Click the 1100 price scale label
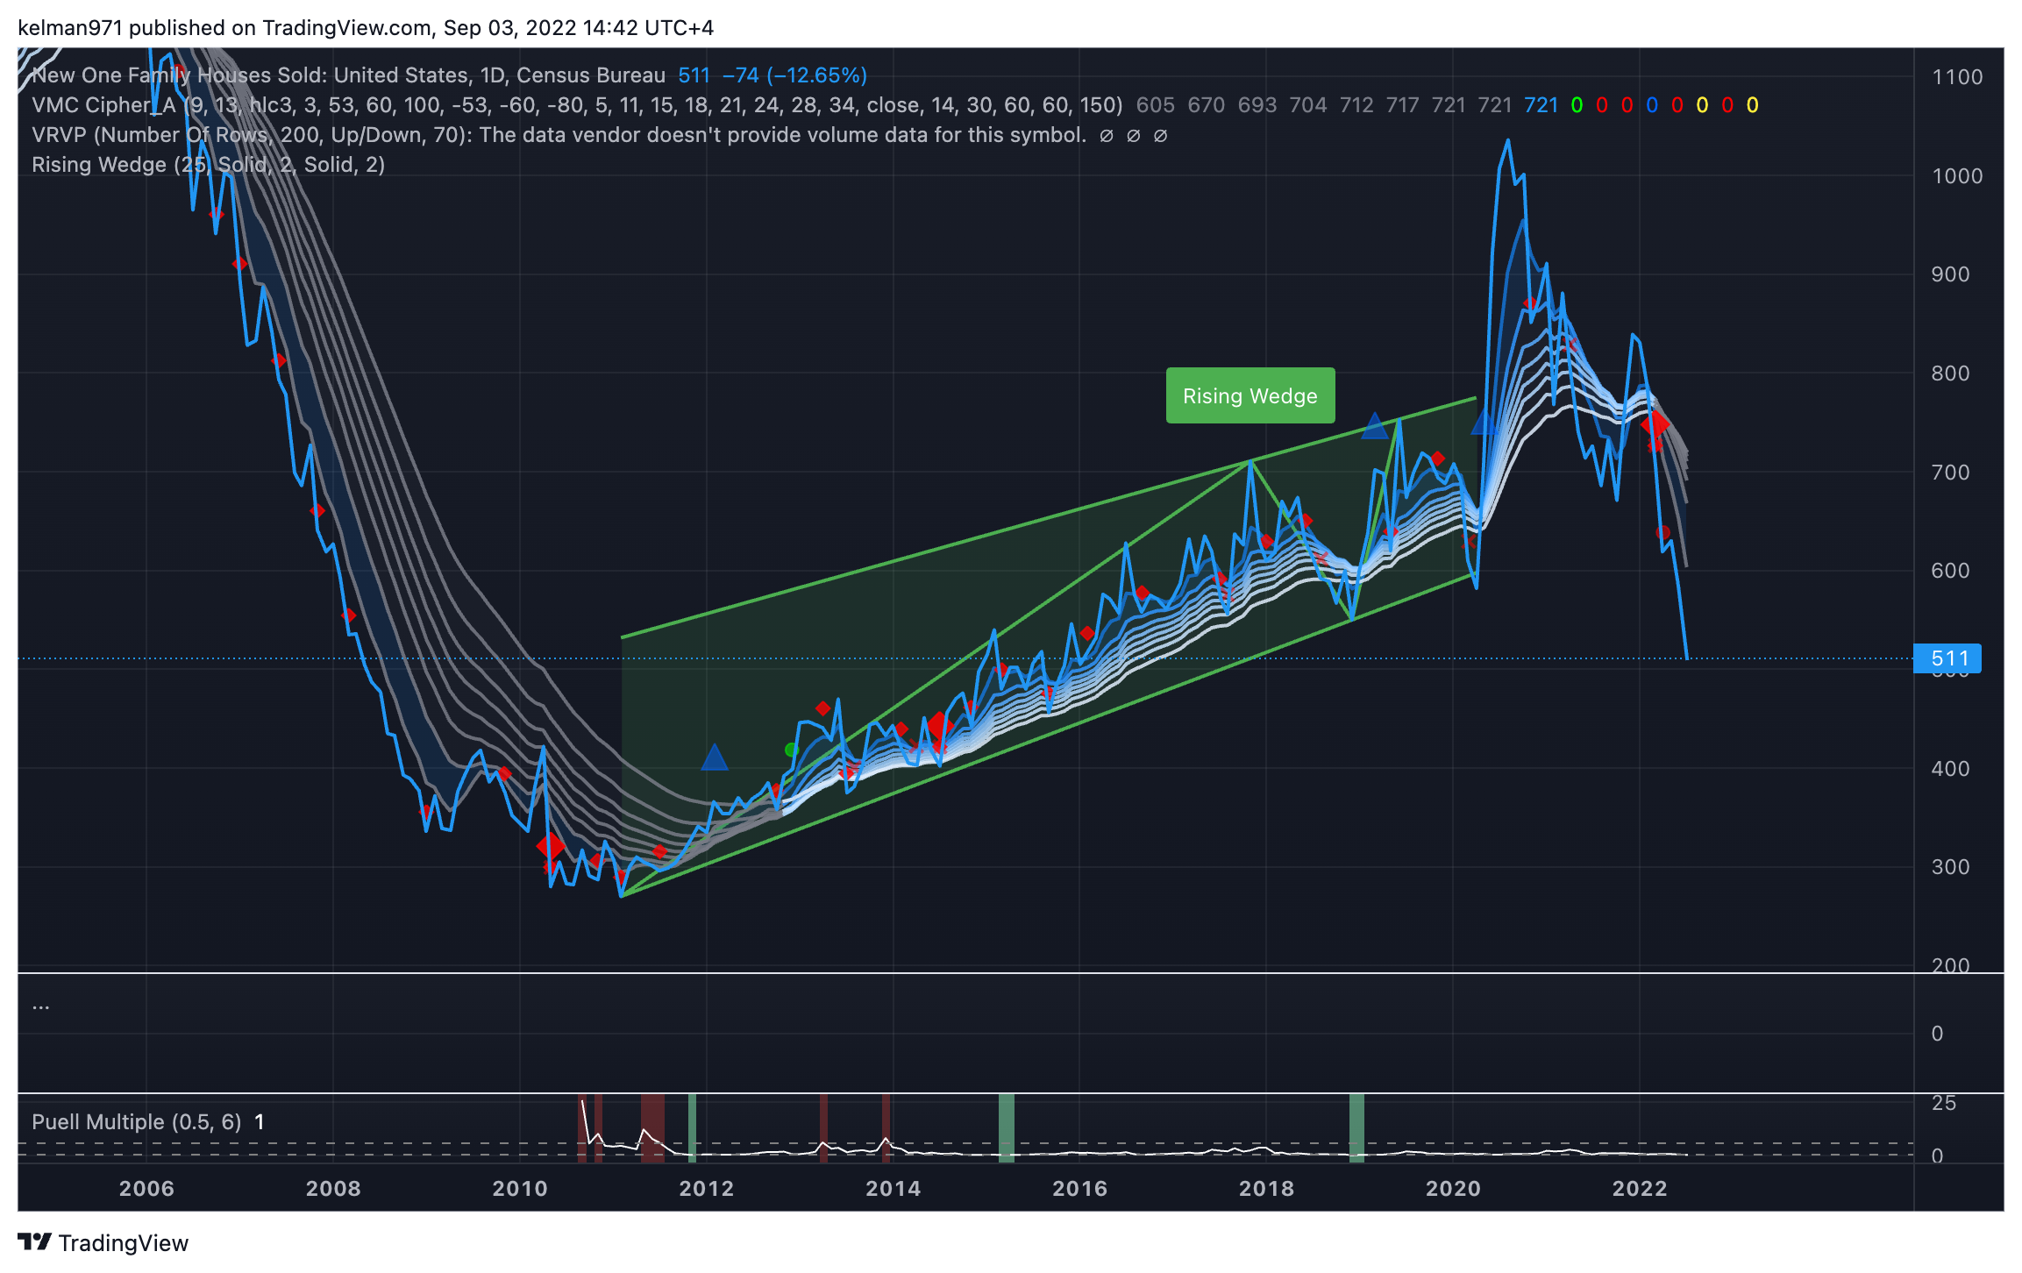Screen dimensions: 2022x1273 [x=1957, y=77]
